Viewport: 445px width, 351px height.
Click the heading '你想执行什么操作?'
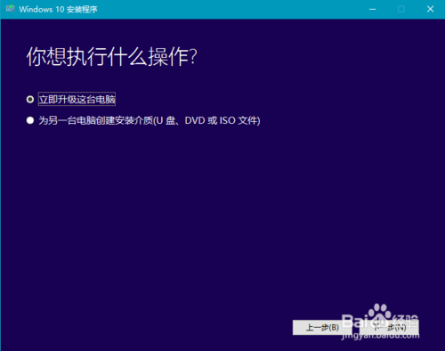(111, 56)
